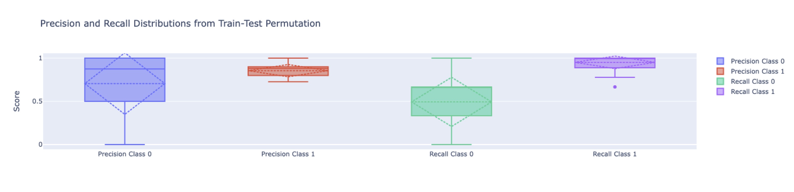Image resolution: width=794 pixels, height=192 pixels.
Task: Click the purple outlier point below Recall Class 1
Action: (615, 87)
